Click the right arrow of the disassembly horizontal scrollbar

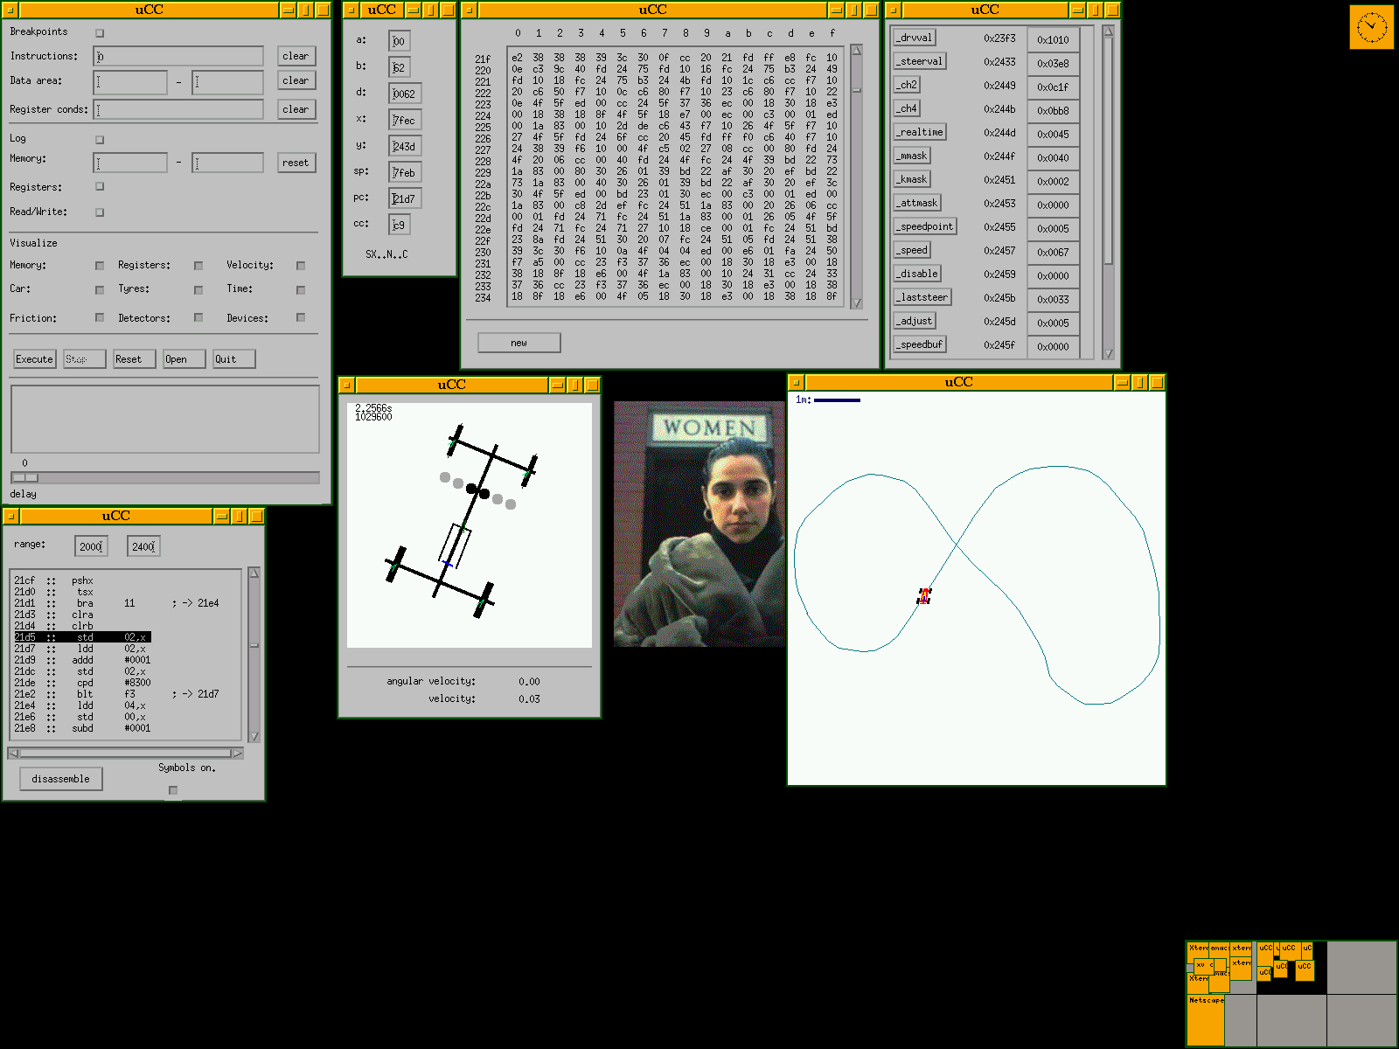pos(236,753)
